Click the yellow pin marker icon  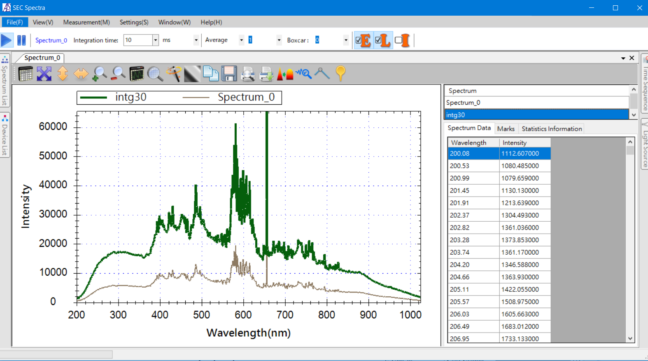pyautogui.click(x=340, y=74)
